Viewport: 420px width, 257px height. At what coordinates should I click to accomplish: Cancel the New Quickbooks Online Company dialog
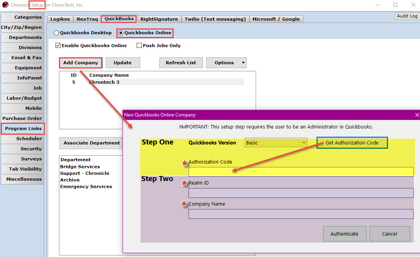(x=390, y=234)
